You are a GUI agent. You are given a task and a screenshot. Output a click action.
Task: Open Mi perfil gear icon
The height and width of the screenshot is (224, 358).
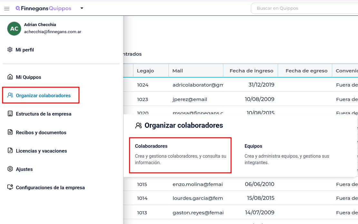pos(10,50)
